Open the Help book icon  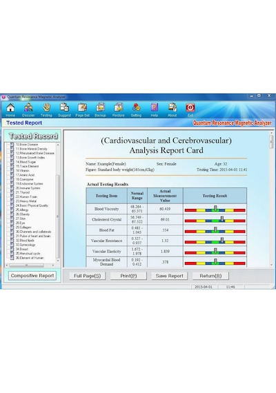155,108
